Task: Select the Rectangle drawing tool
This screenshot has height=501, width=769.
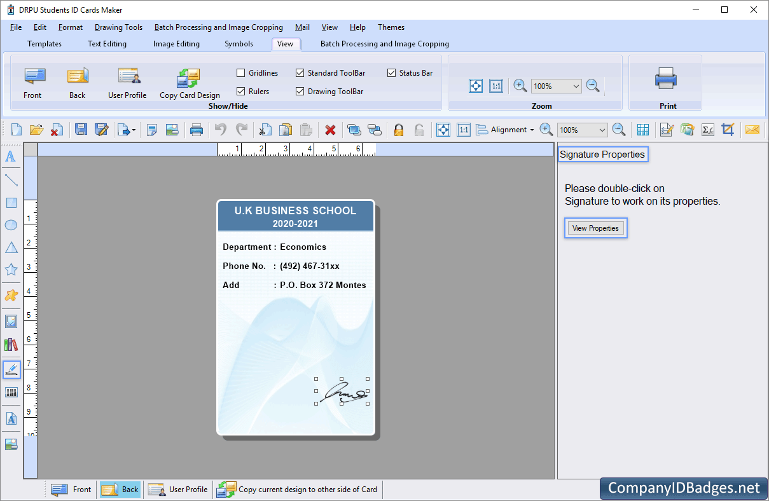Action: pyautogui.click(x=11, y=202)
